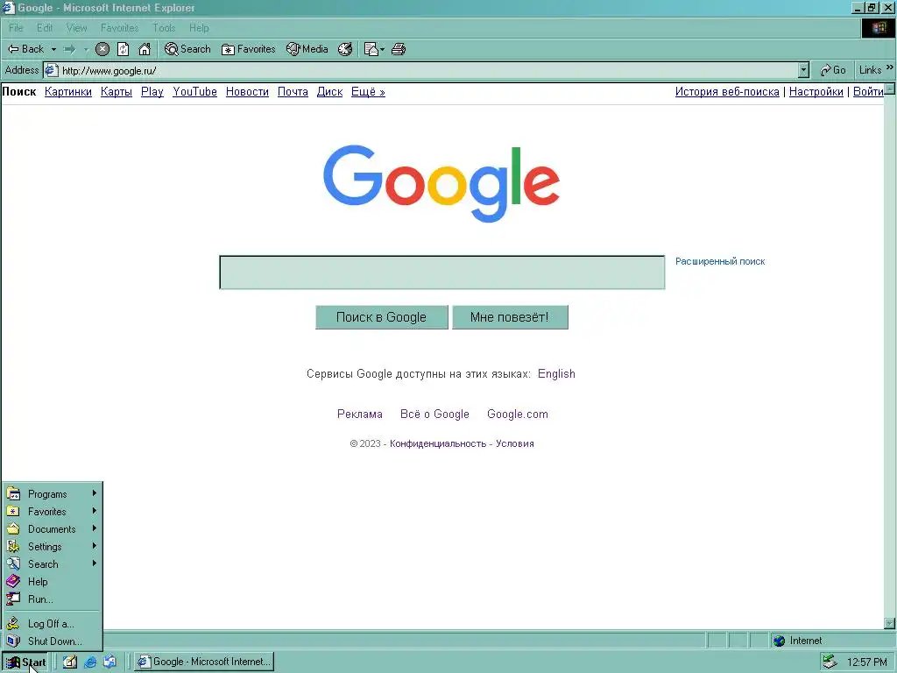
Task: Open the Tools menu
Action: pos(164,28)
